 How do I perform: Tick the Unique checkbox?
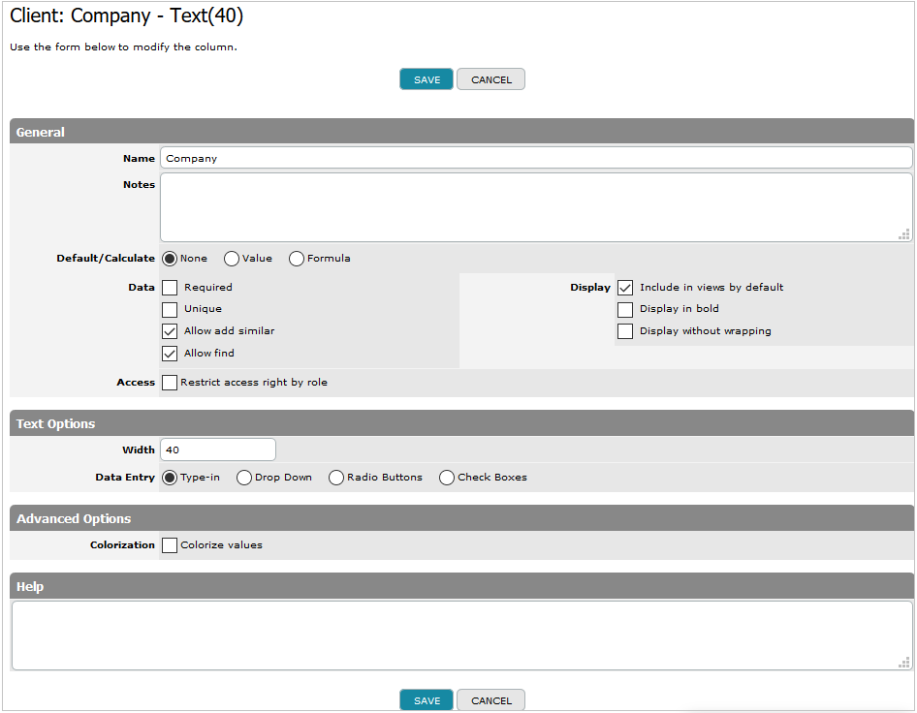click(x=170, y=309)
